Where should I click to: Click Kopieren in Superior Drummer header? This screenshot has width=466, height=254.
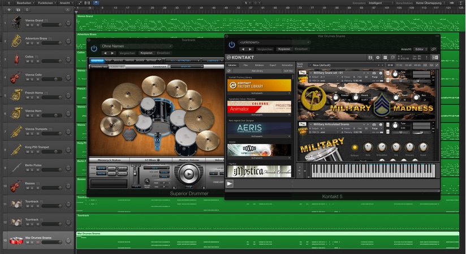tap(146, 53)
